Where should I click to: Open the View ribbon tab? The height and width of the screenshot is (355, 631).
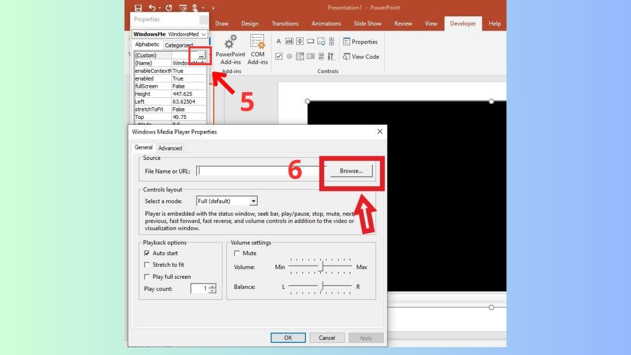[431, 24]
